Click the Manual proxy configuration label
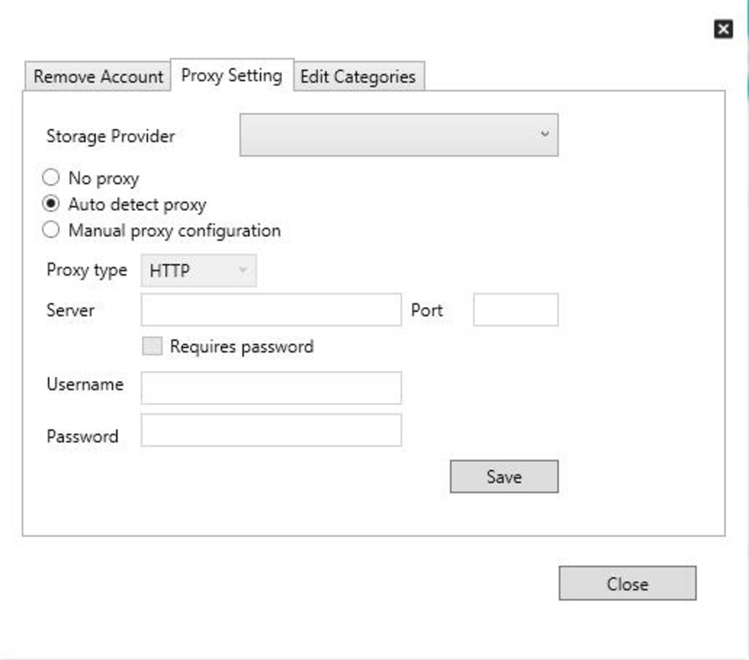The image size is (749, 660). [x=174, y=231]
